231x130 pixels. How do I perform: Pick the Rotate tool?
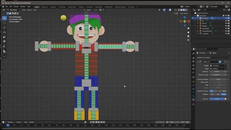[x=4, y=32]
